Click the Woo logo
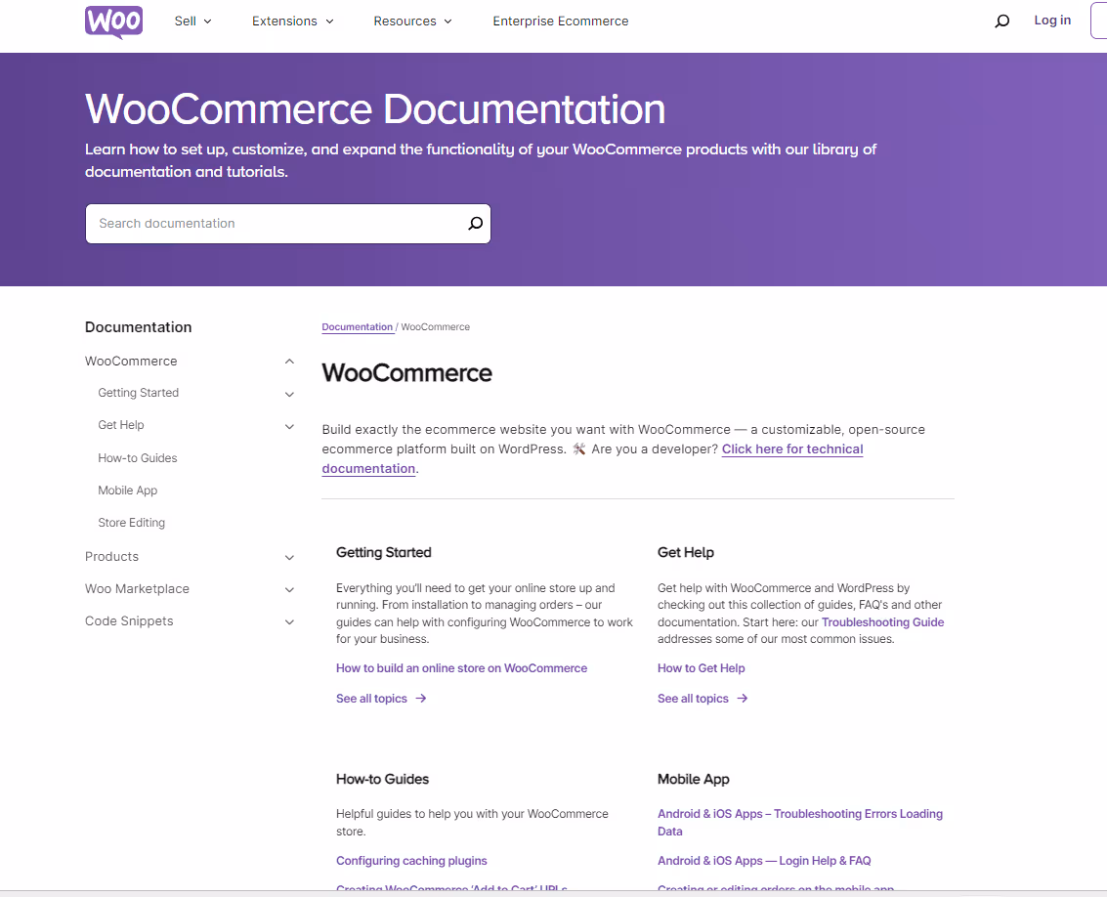The width and height of the screenshot is (1107, 897). coord(113,21)
